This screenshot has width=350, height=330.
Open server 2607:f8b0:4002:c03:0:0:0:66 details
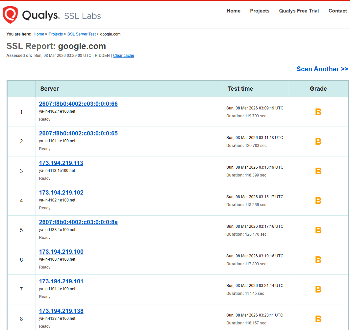click(x=78, y=104)
